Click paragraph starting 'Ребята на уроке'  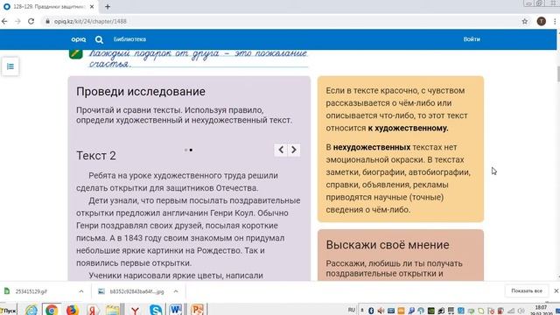tap(177, 182)
